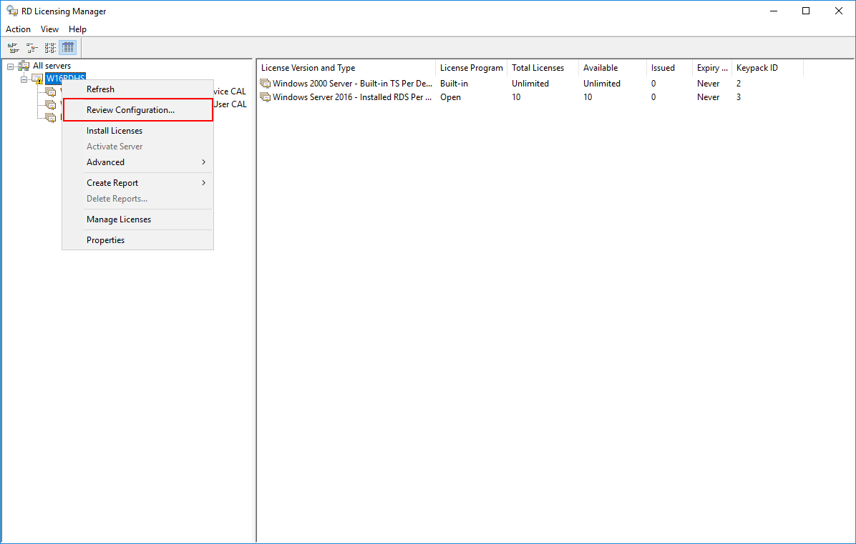Expand the Advanced submenu

coord(137,162)
